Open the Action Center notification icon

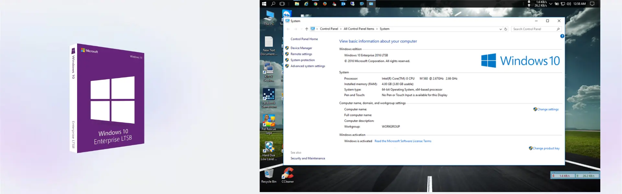tap(592, 4)
